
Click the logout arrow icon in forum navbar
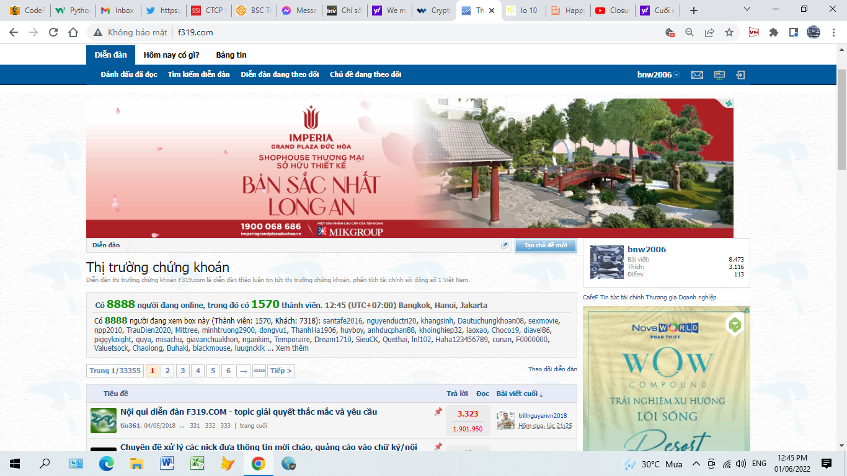pos(740,75)
